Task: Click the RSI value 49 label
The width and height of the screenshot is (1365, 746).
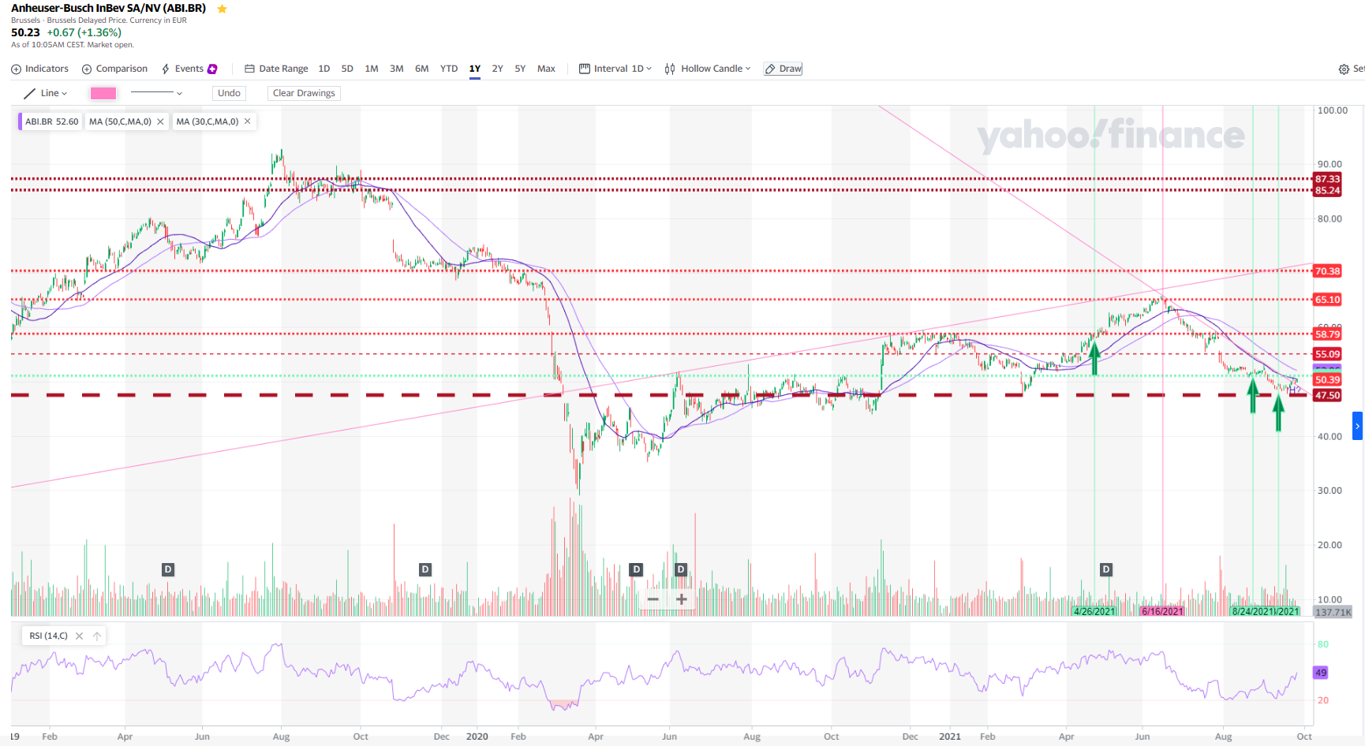Action: 1320,673
